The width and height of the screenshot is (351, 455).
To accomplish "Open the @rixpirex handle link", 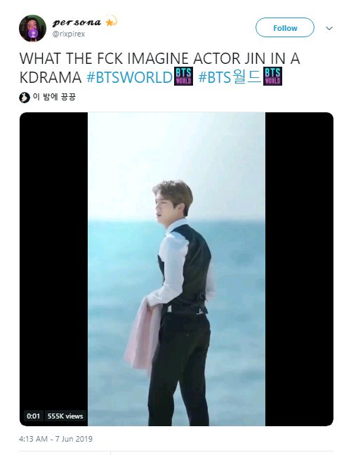I will pyautogui.click(x=69, y=34).
